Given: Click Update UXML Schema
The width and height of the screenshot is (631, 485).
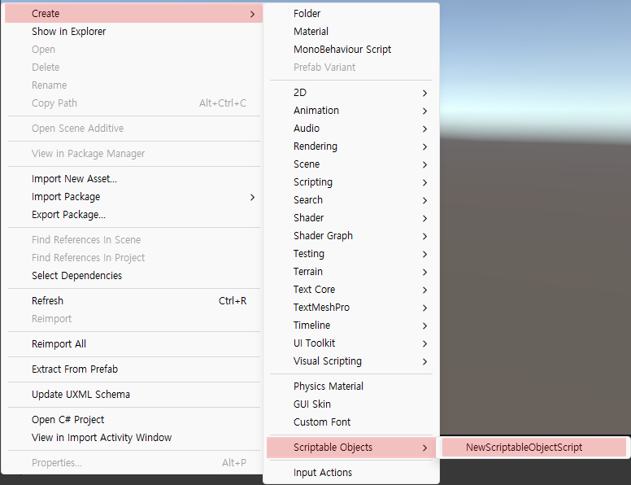Looking at the screenshot, I should coord(133,395).
